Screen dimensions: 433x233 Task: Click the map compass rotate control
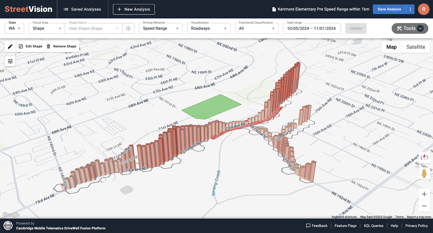point(424,157)
